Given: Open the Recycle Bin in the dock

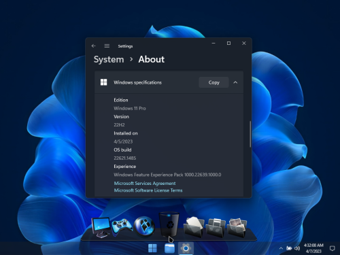Looking at the screenshot, I should [169, 224].
